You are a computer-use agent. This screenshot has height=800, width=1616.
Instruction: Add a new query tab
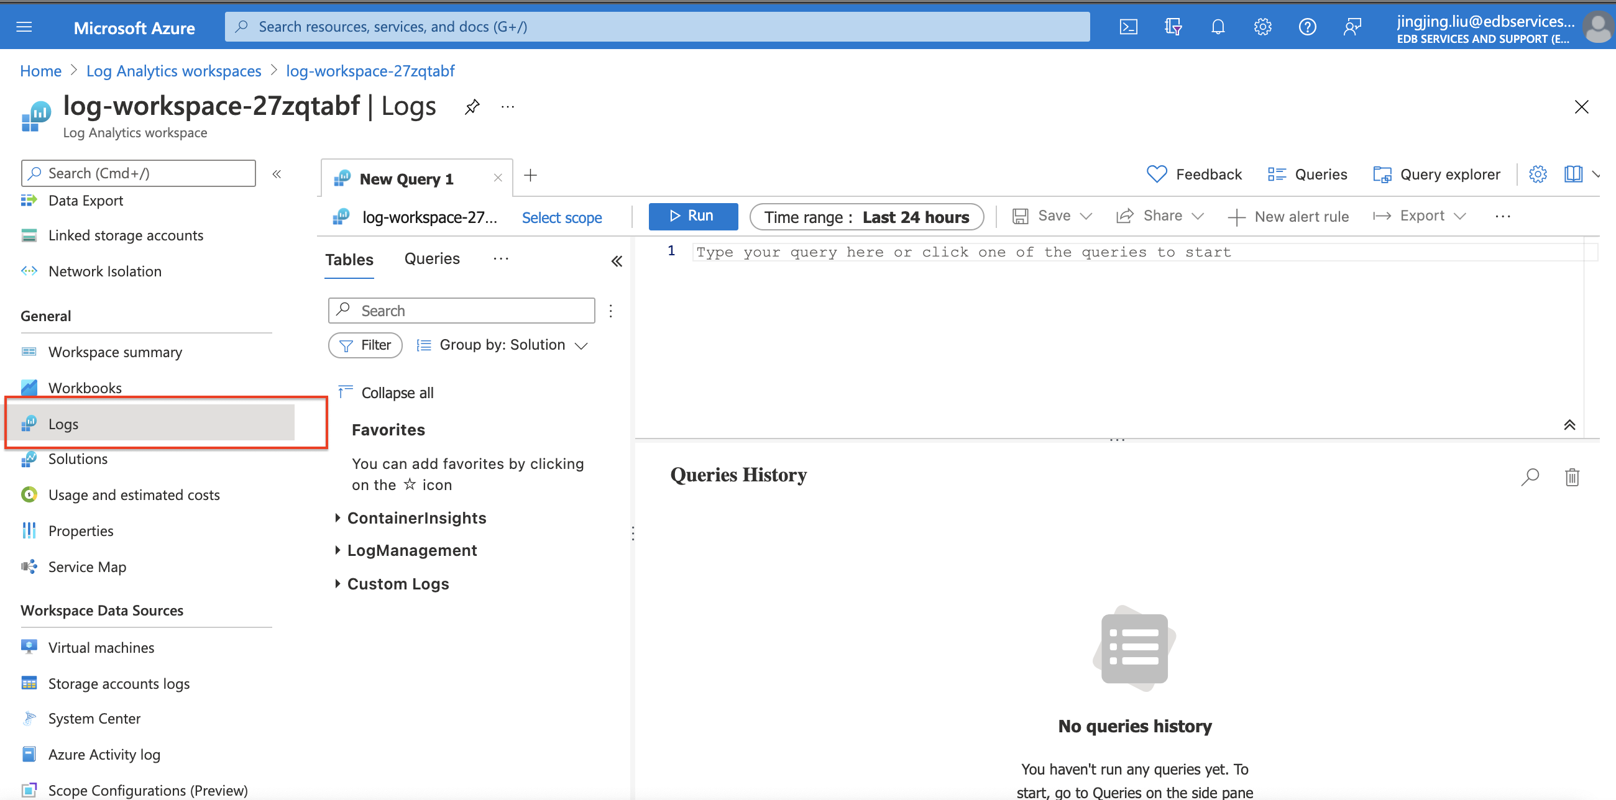click(x=530, y=176)
